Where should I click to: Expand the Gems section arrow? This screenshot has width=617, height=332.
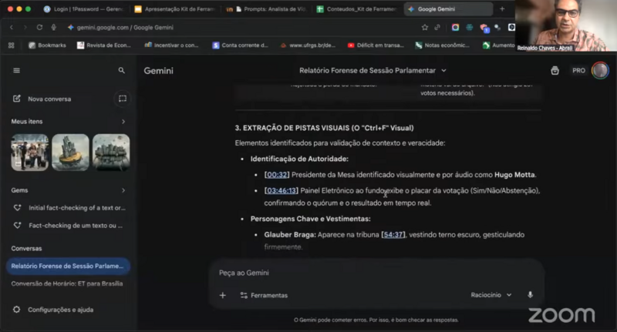[123, 190]
